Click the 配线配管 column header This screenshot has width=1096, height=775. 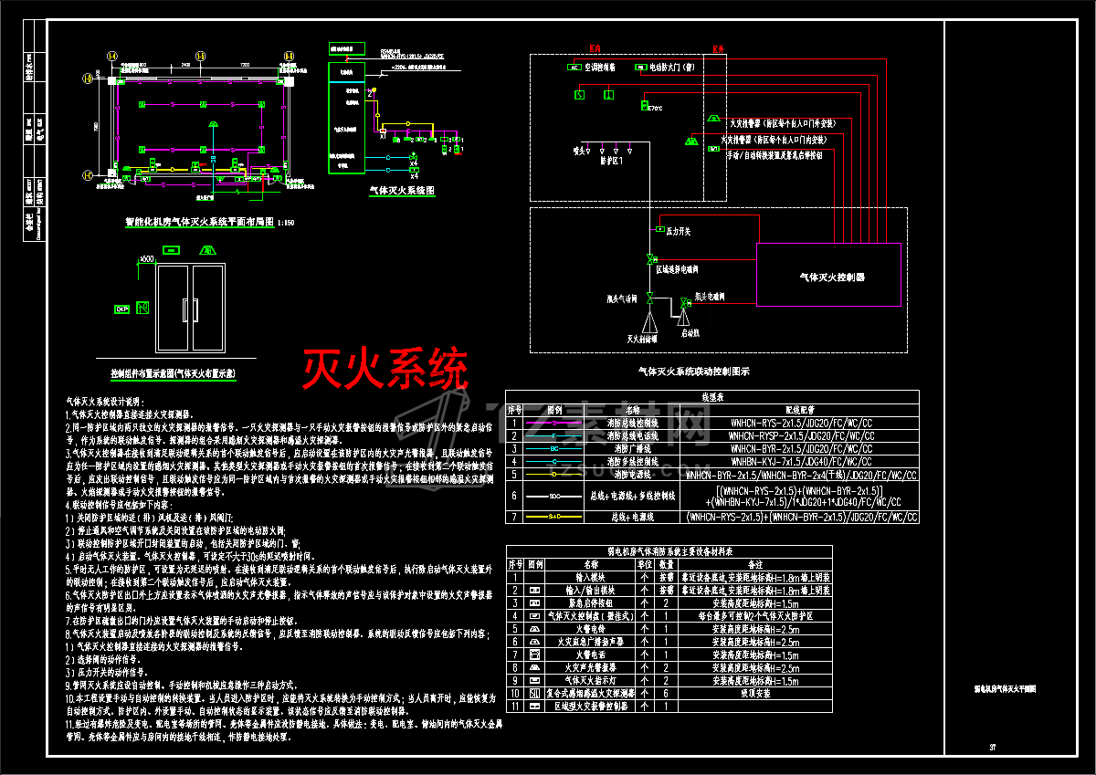coord(800,411)
